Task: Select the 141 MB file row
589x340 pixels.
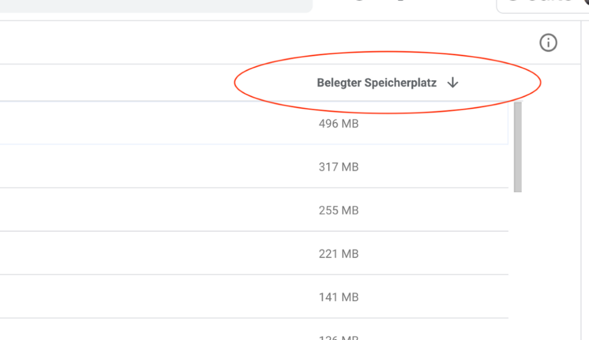Action: [x=254, y=297]
